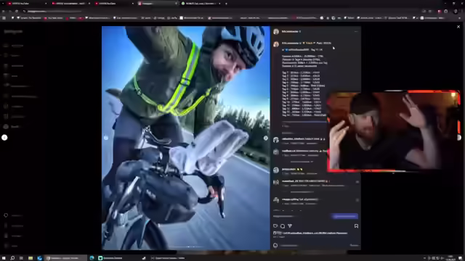Open the emoji picker in the comment box
The image size is (465, 261).
[275, 245]
